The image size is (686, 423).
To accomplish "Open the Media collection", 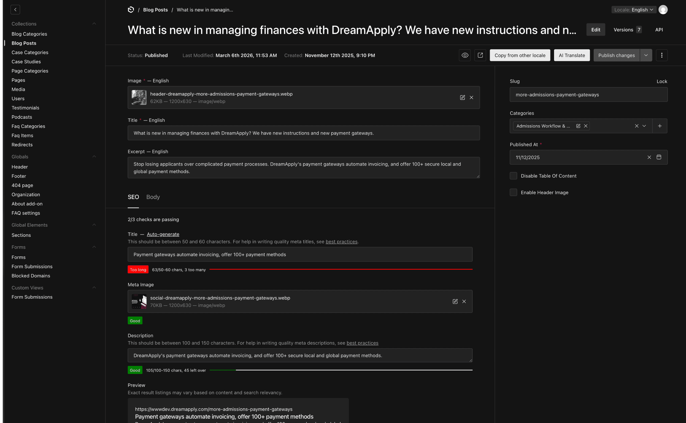I will (x=18, y=89).
